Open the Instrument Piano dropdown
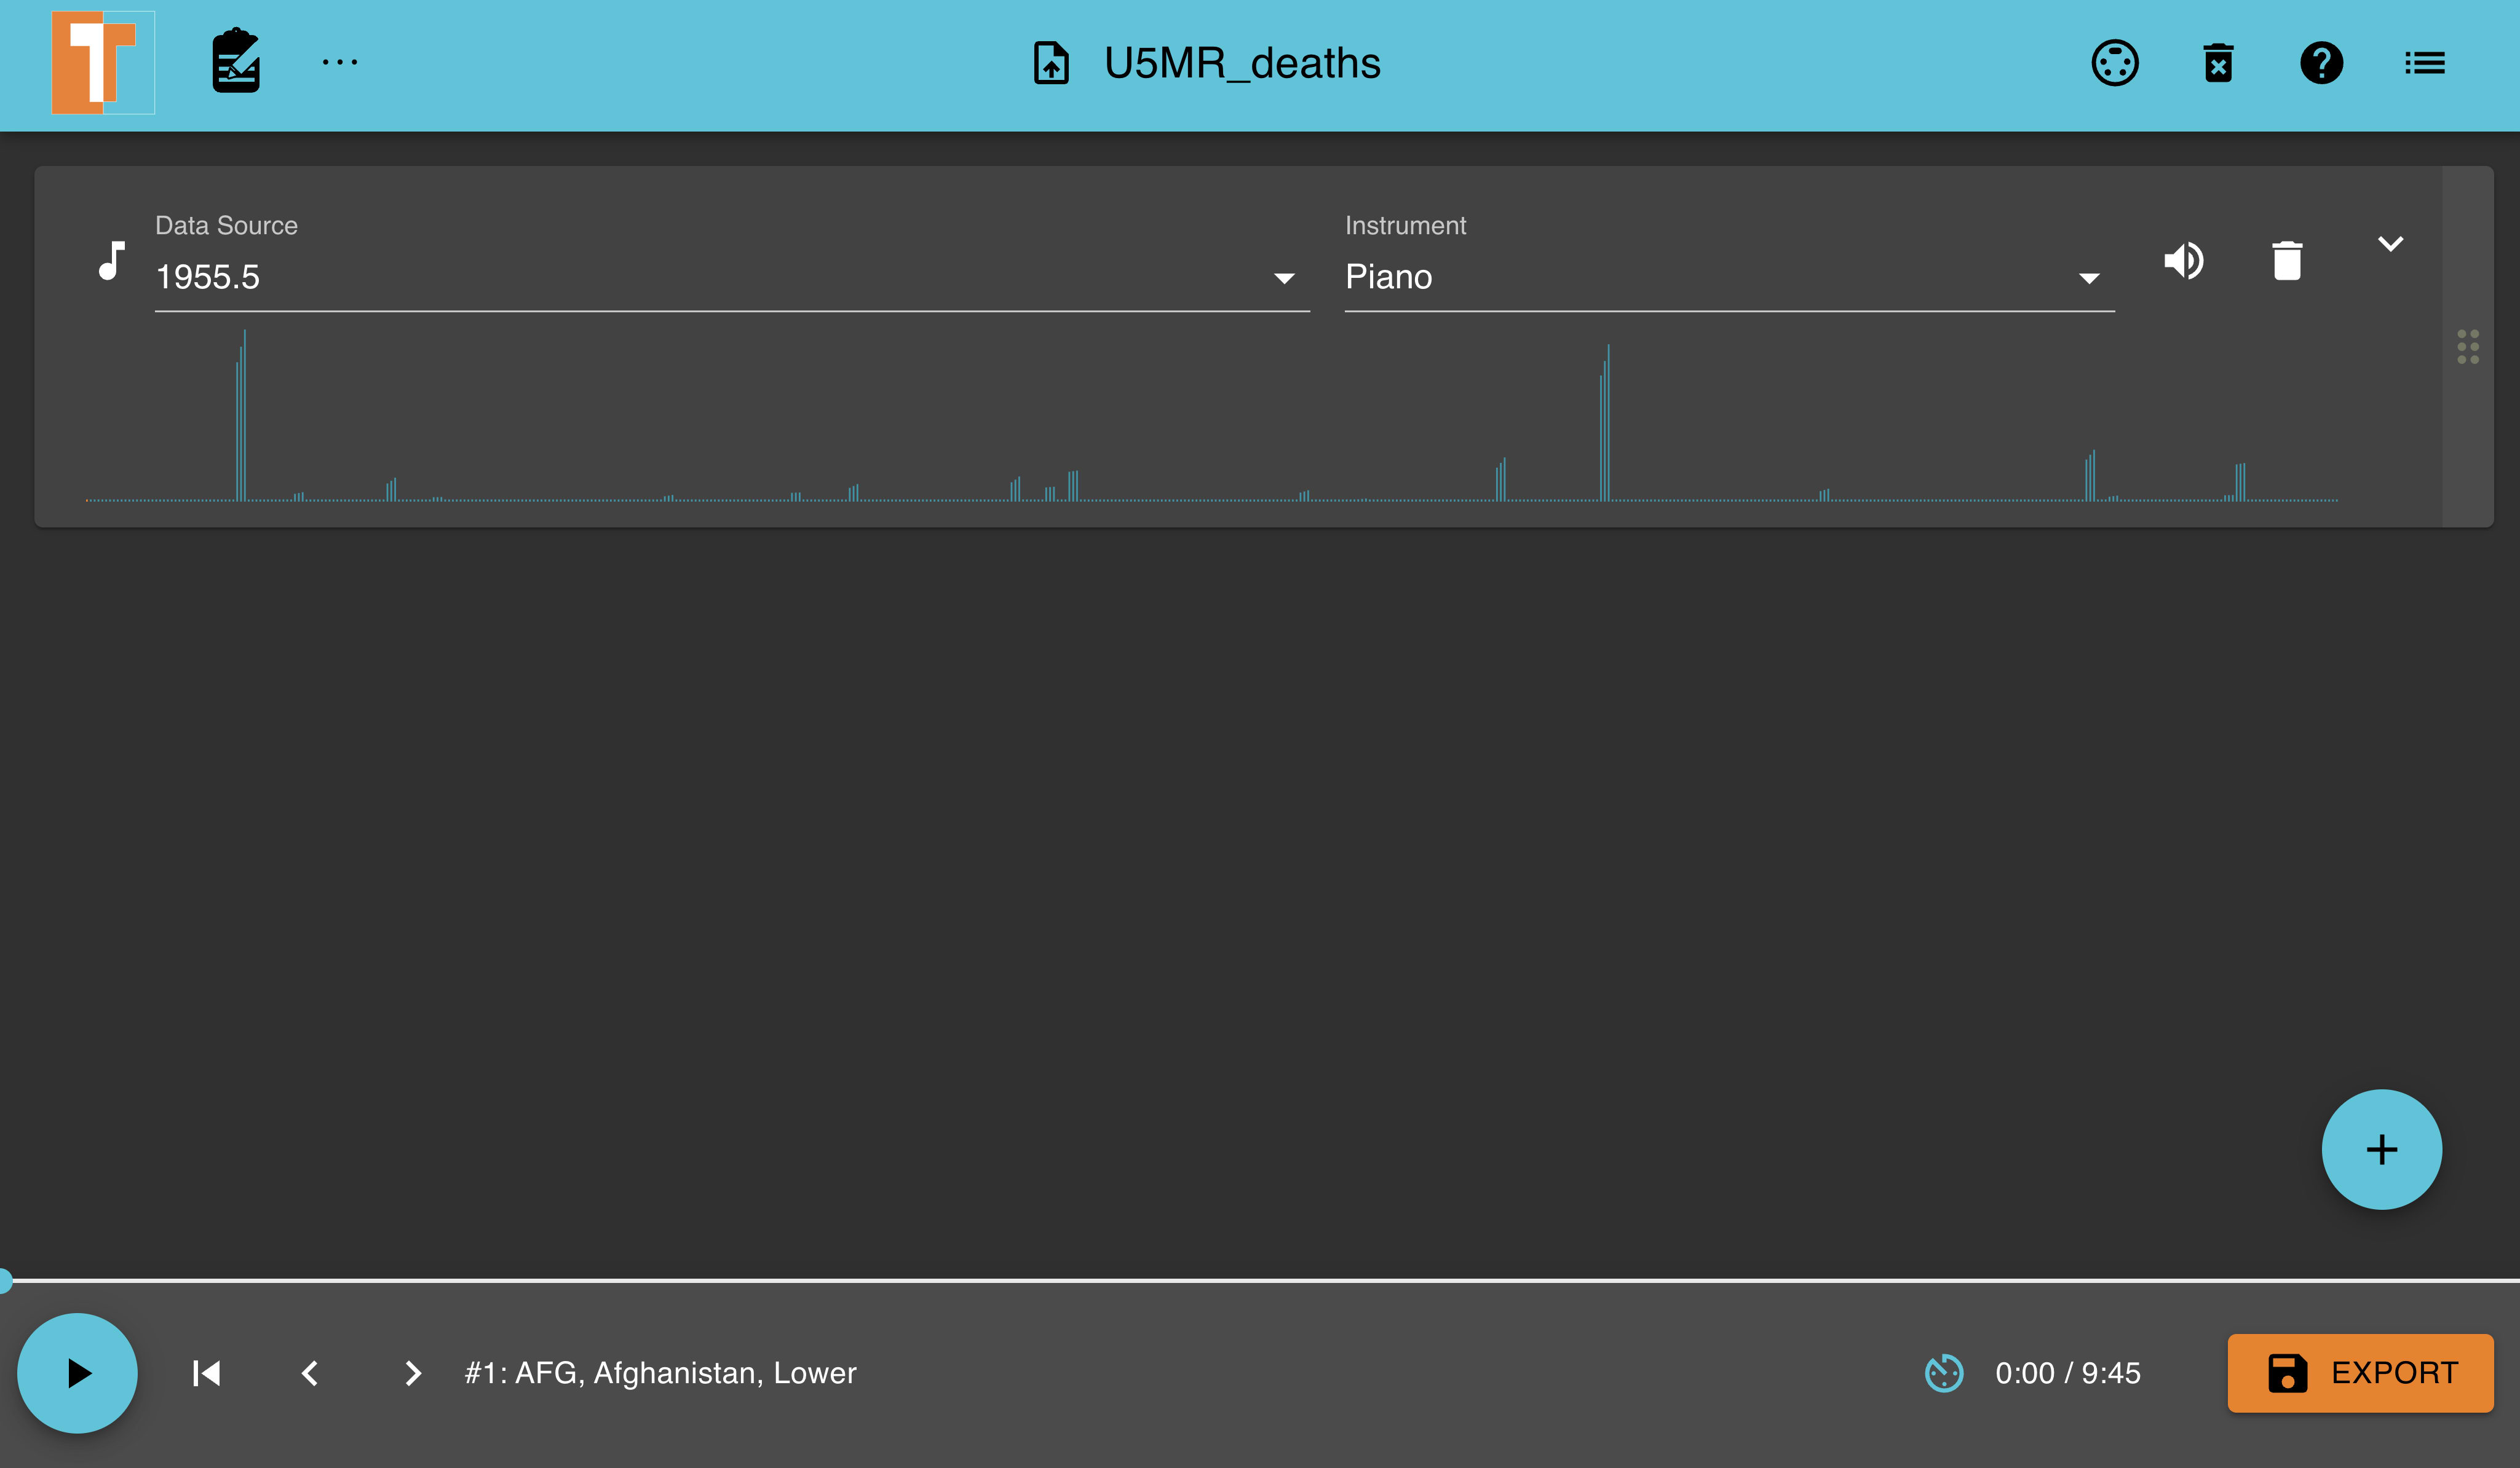The height and width of the screenshot is (1468, 2520). tap(1728, 277)
